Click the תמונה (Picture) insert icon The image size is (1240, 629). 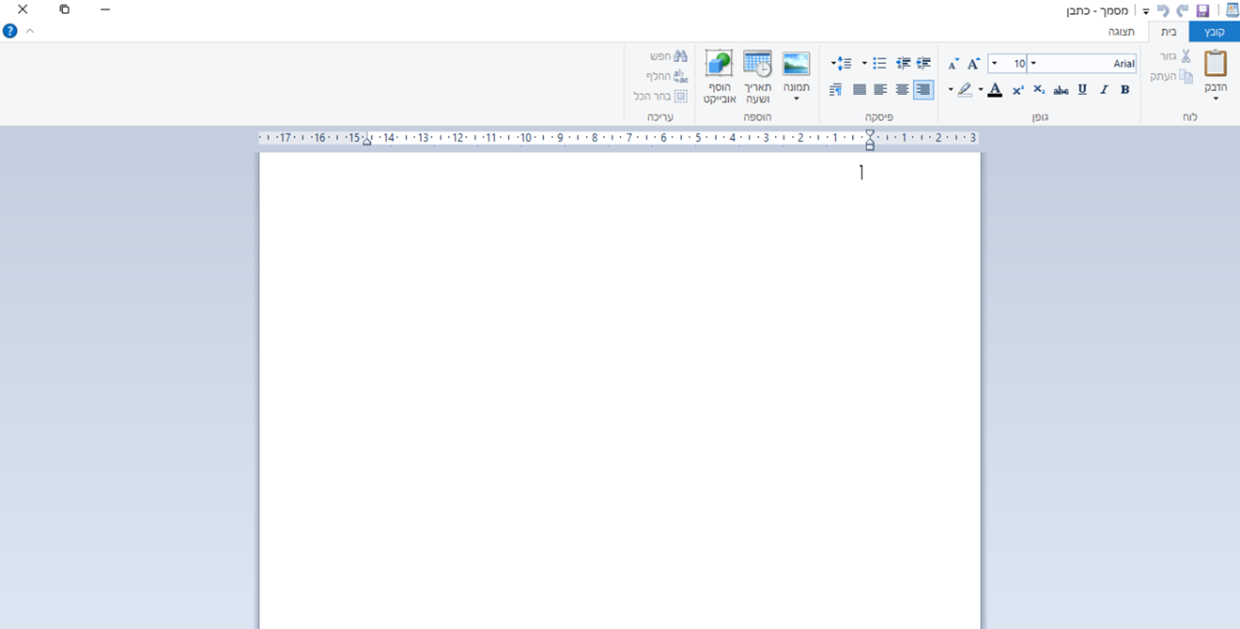[x=796, y=63]
